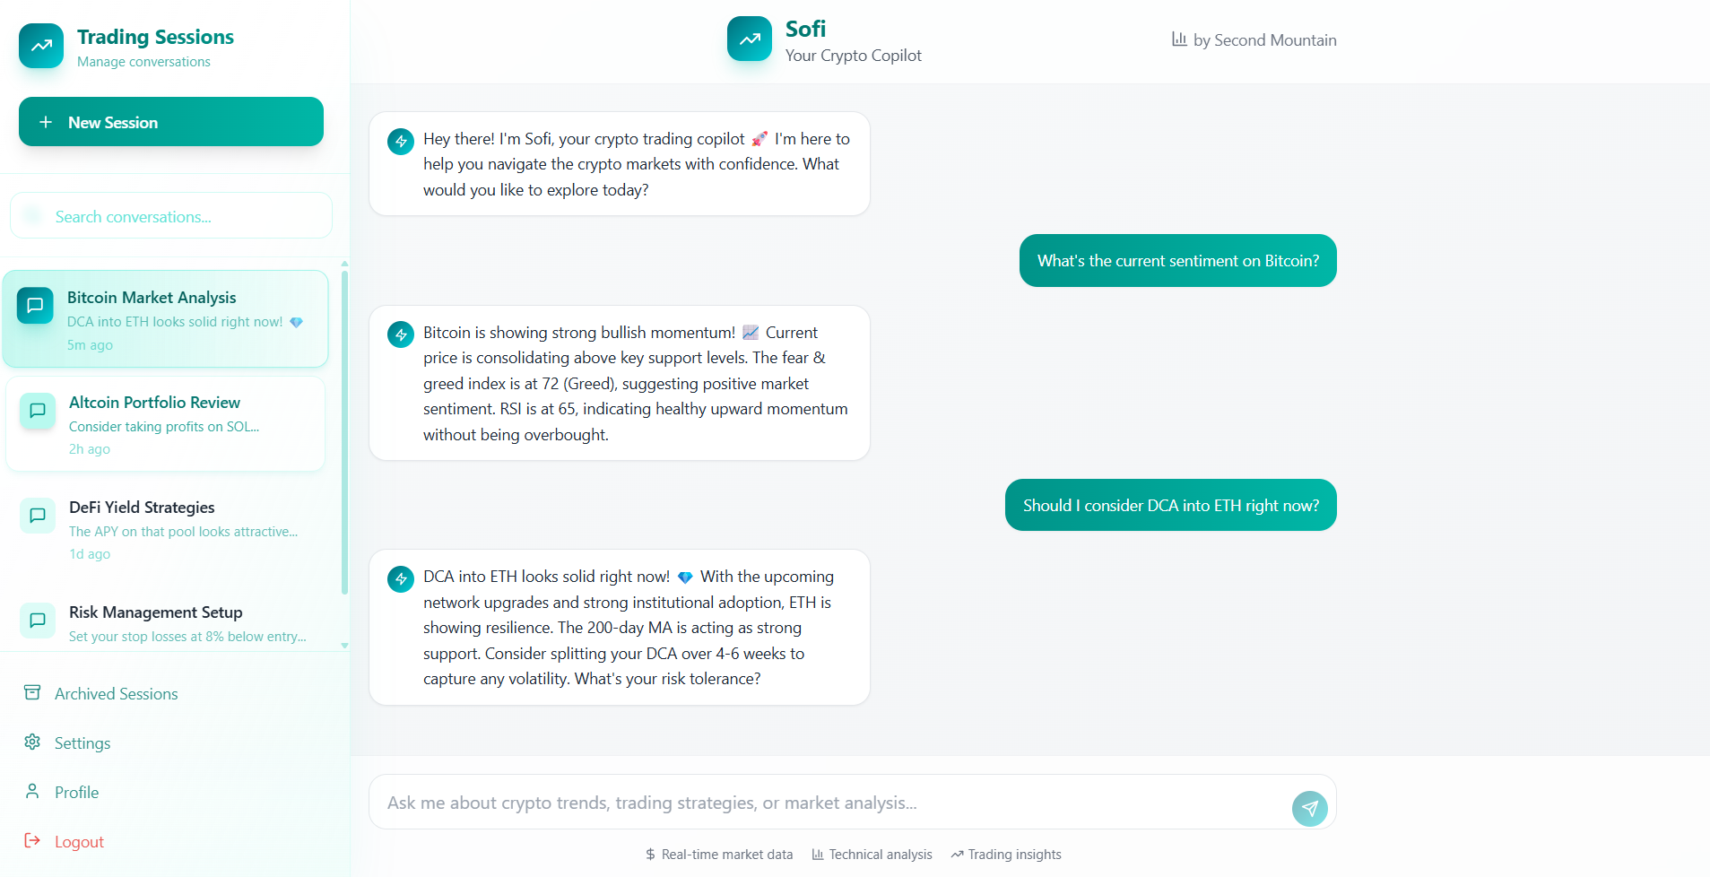Screen dimensions: 1710x877
Task: Open the Bitcoin Market Analysis conversation
Action: click(166, 318)
